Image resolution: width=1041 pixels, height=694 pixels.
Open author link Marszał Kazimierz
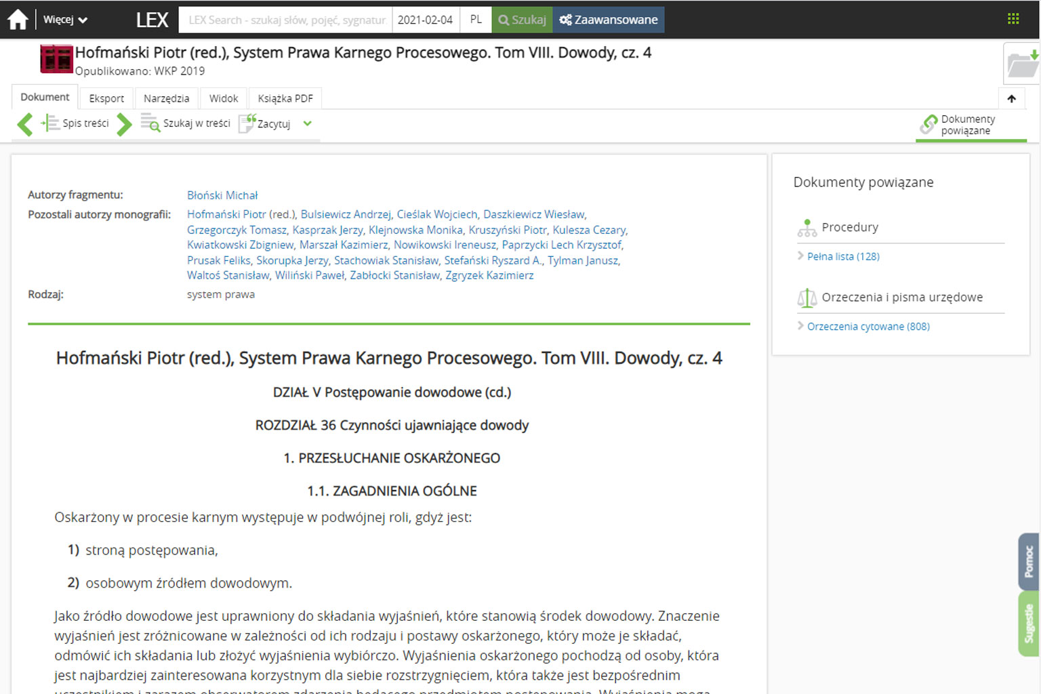tap(344, 245)
